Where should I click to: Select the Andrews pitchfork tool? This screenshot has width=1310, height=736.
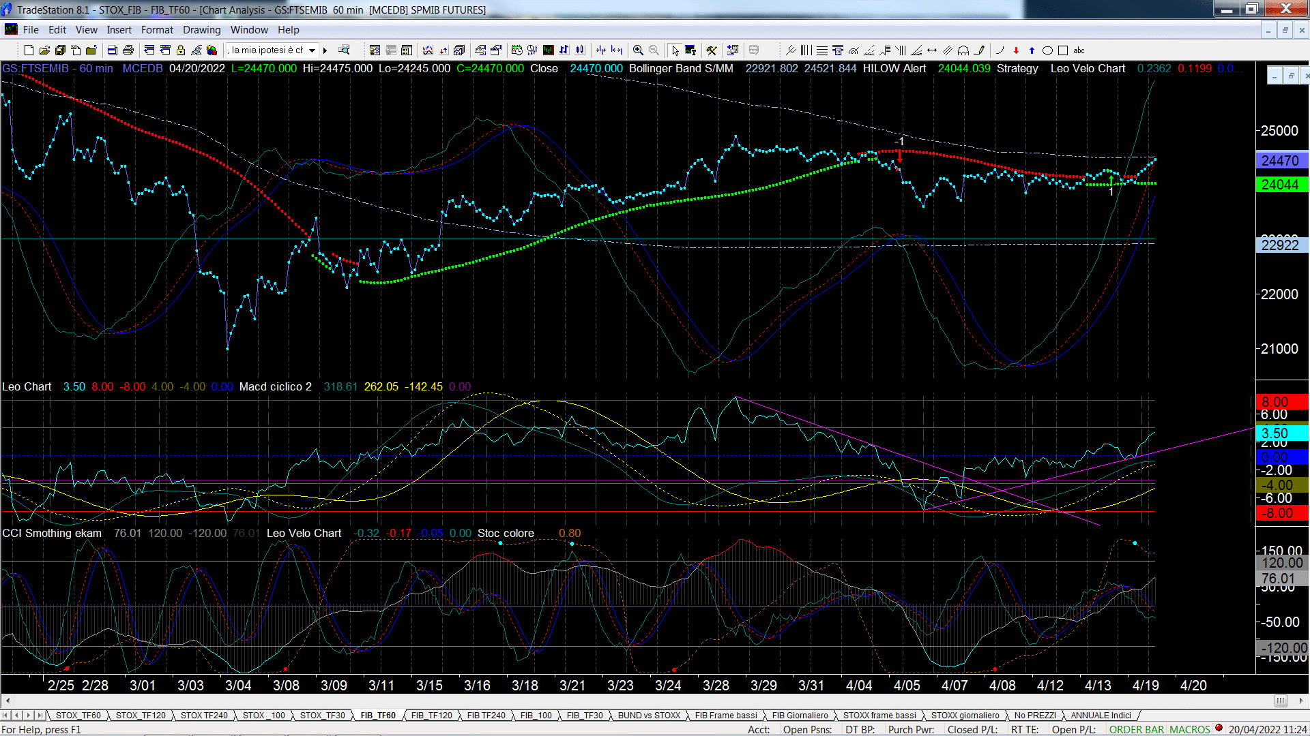791,50
